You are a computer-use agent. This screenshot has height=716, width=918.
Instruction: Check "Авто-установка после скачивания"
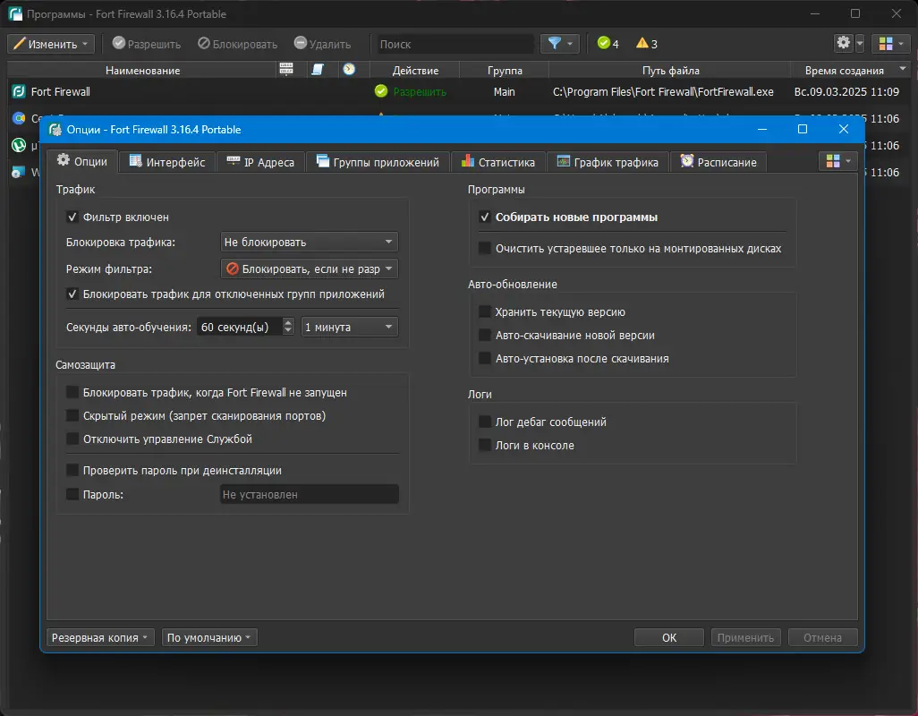click(485, 358)
